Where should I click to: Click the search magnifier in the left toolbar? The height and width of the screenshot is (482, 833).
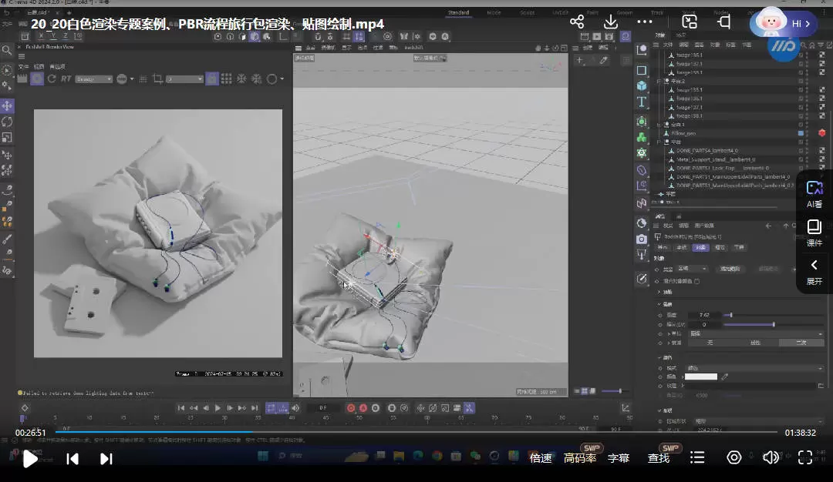[x=7, y=50]
